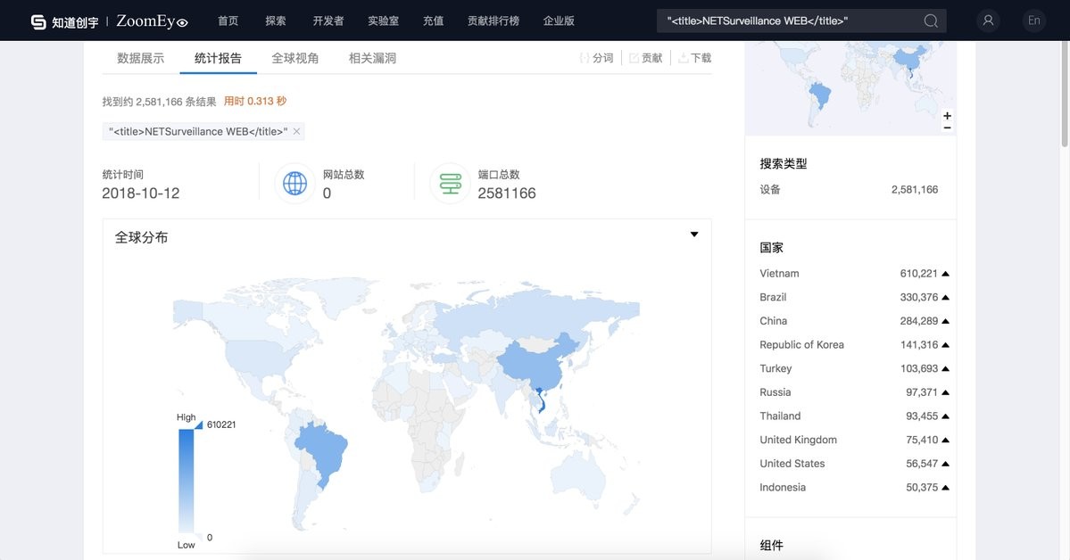The width and height of the screenshot is (1070, 560).
Task: Switch language with the En toggle
Action: (1034, 21)
